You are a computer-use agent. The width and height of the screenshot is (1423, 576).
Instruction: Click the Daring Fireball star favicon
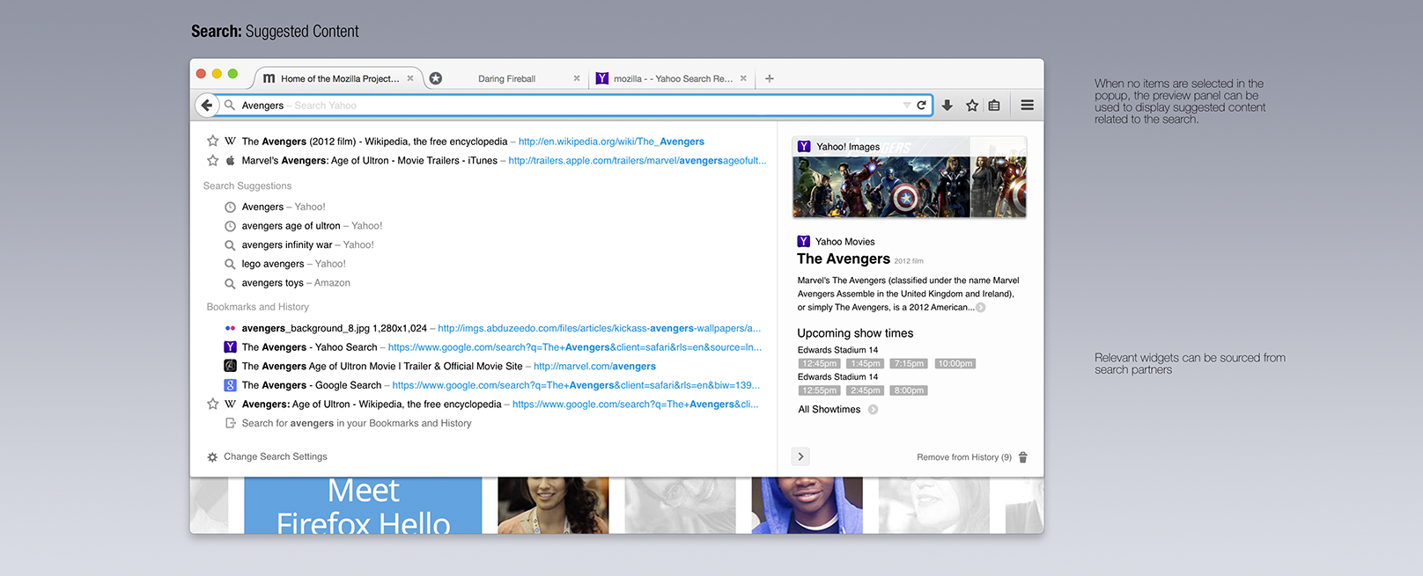pos(436,78)
